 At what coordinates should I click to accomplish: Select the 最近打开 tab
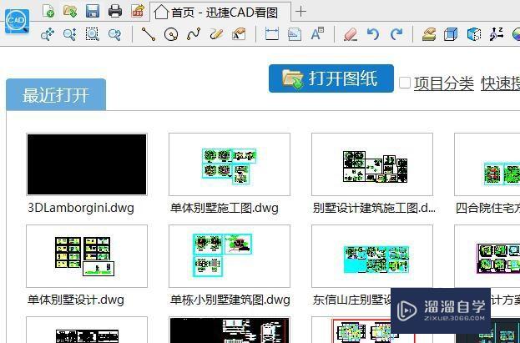(56, 95)
